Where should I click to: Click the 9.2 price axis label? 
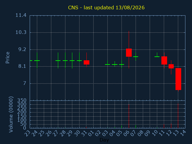click(x=22, y=49)
